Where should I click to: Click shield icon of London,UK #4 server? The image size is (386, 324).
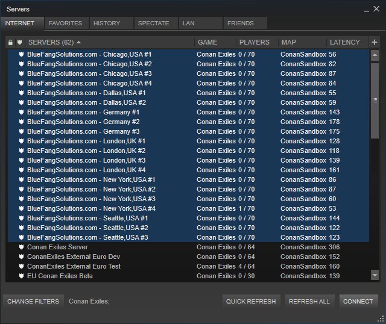22,170
